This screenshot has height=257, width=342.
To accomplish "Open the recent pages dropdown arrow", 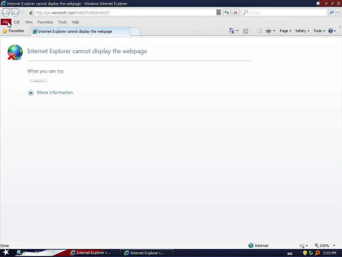I will point(22,13).
